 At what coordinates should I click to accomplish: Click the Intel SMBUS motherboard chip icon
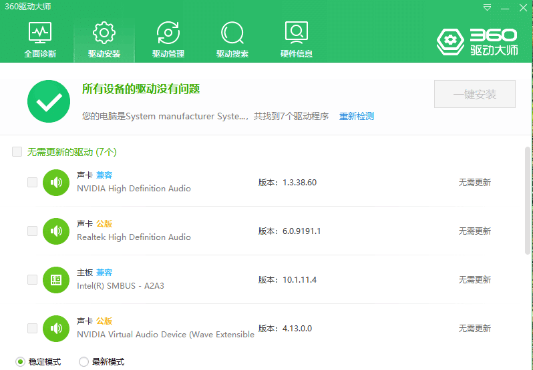coord(56,280)
